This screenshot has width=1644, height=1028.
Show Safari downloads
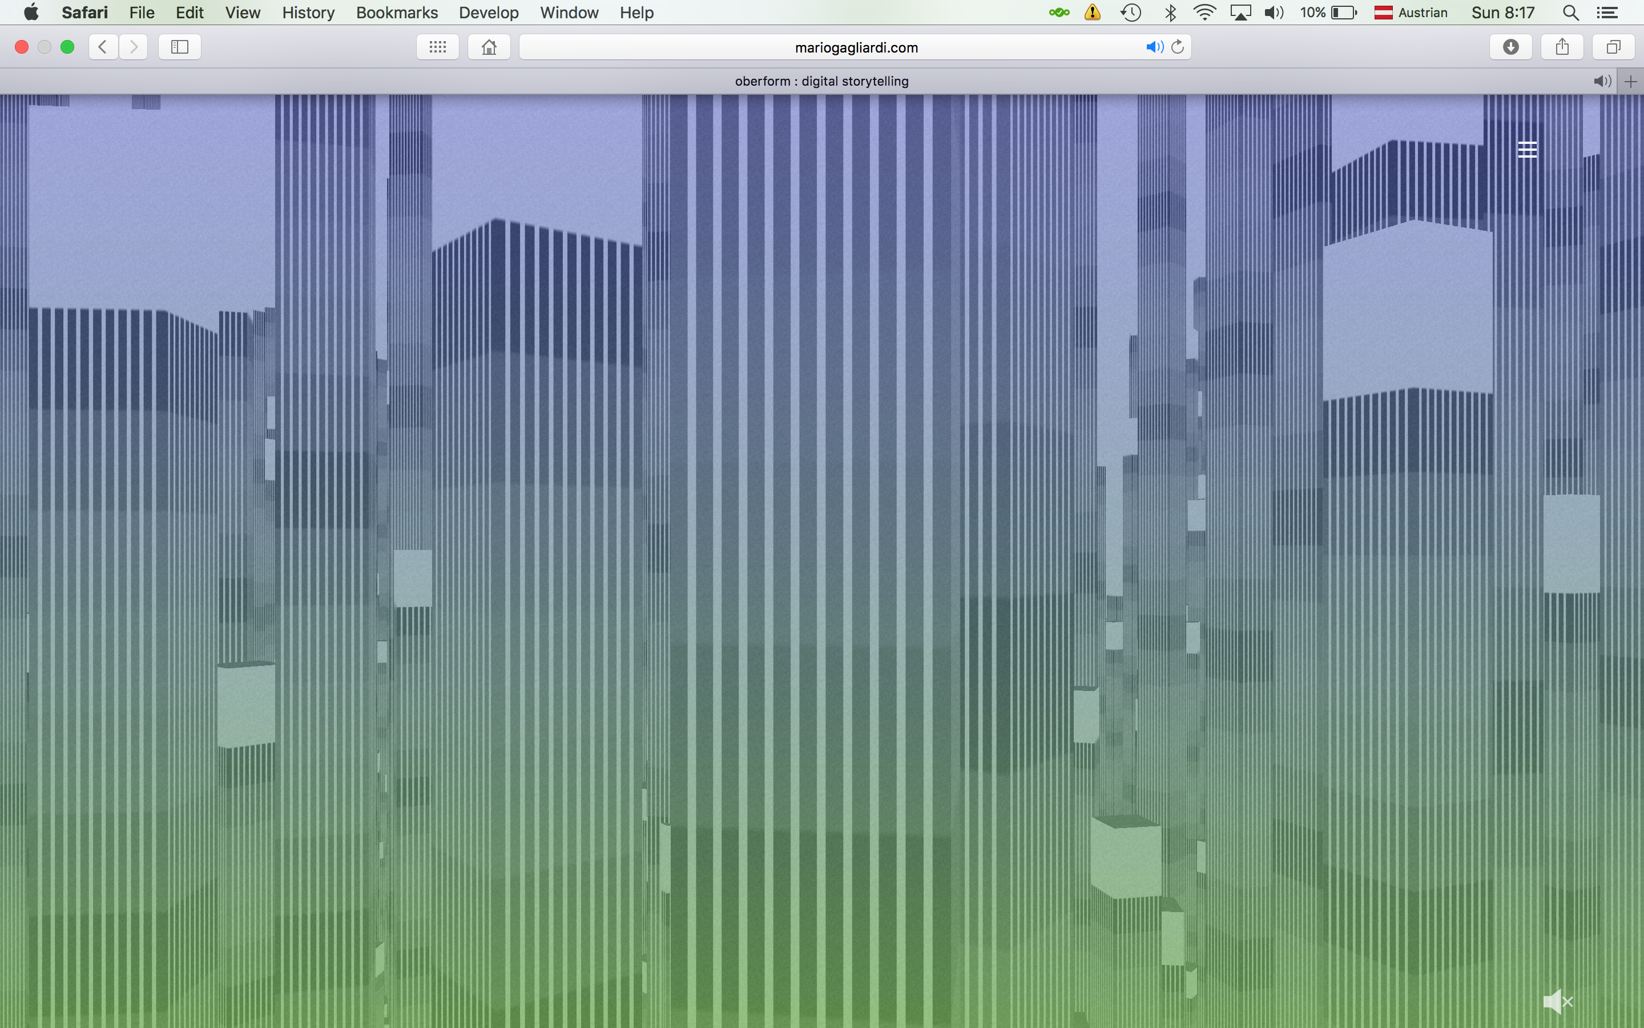tap(1511, 47)
